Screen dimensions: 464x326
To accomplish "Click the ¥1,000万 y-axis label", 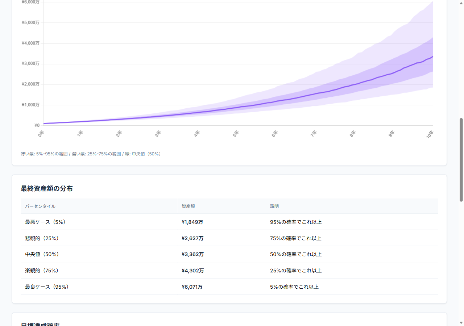I will coord(30,105).
